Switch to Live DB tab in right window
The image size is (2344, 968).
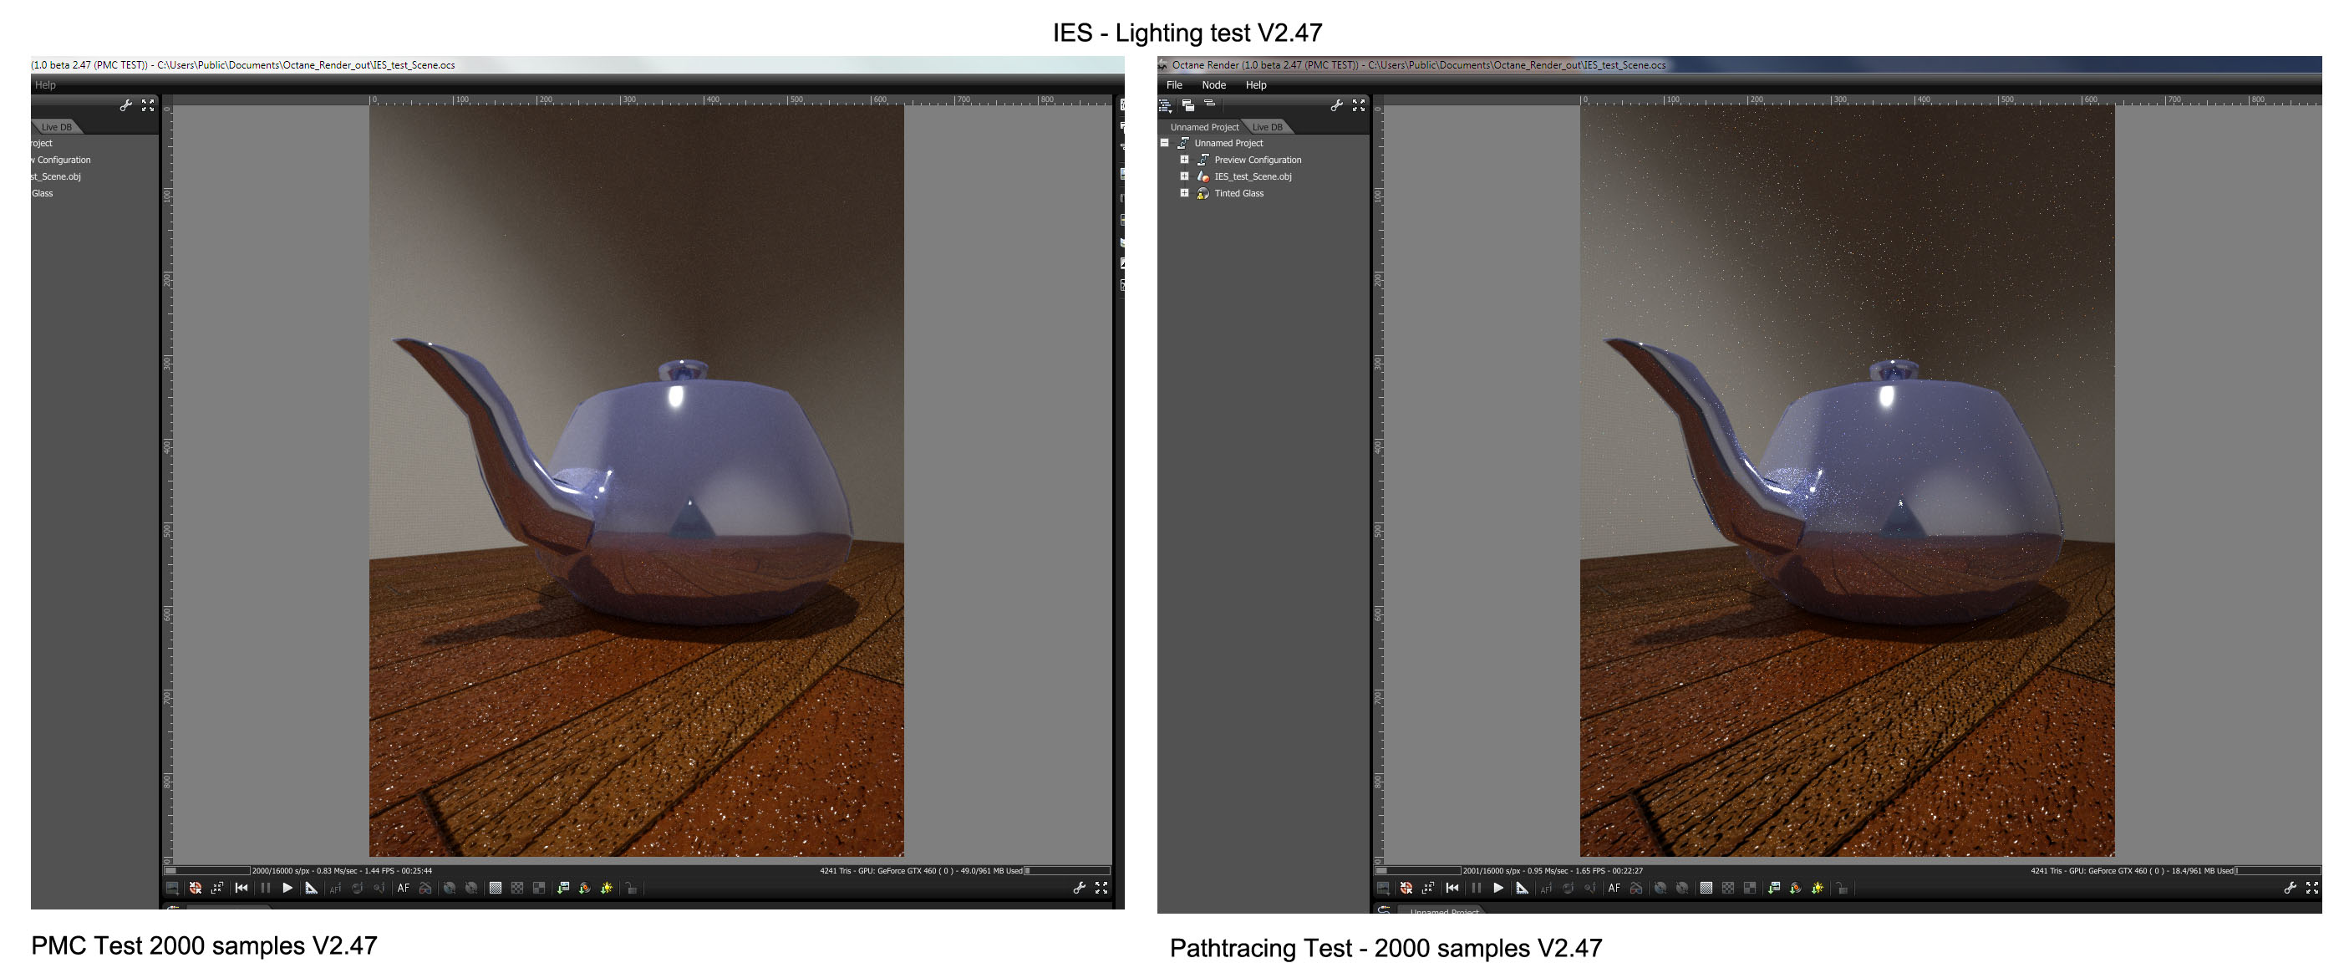(x=1267, y=128)
